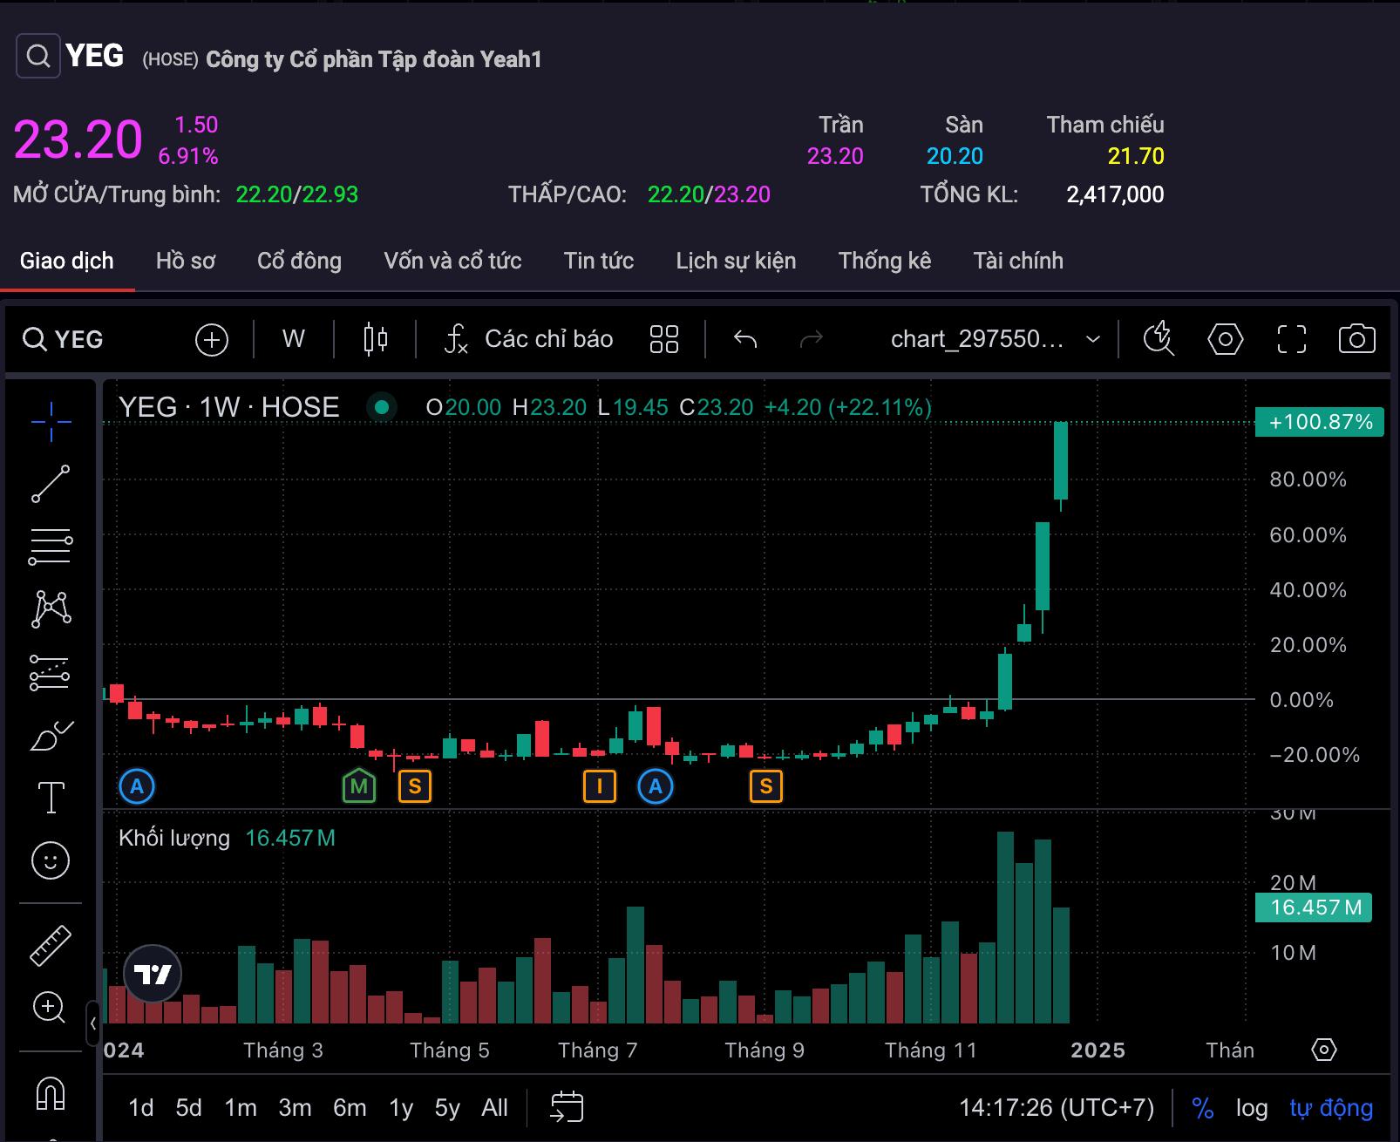This screenshot has width=1400, height=1142.
Task: Click the YEG symbol search field
Action: coord(64,339)
